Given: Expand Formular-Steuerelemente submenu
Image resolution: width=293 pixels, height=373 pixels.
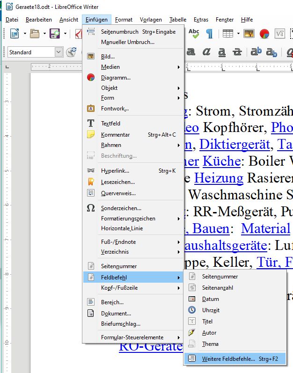Looking at the screenshot, I should [x=133, y=337].
